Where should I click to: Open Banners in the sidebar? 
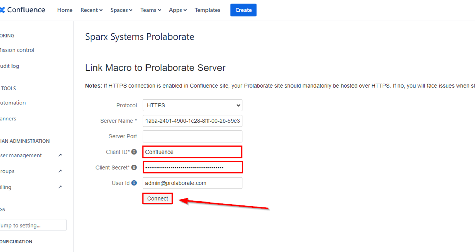click(x=8, y=119)
